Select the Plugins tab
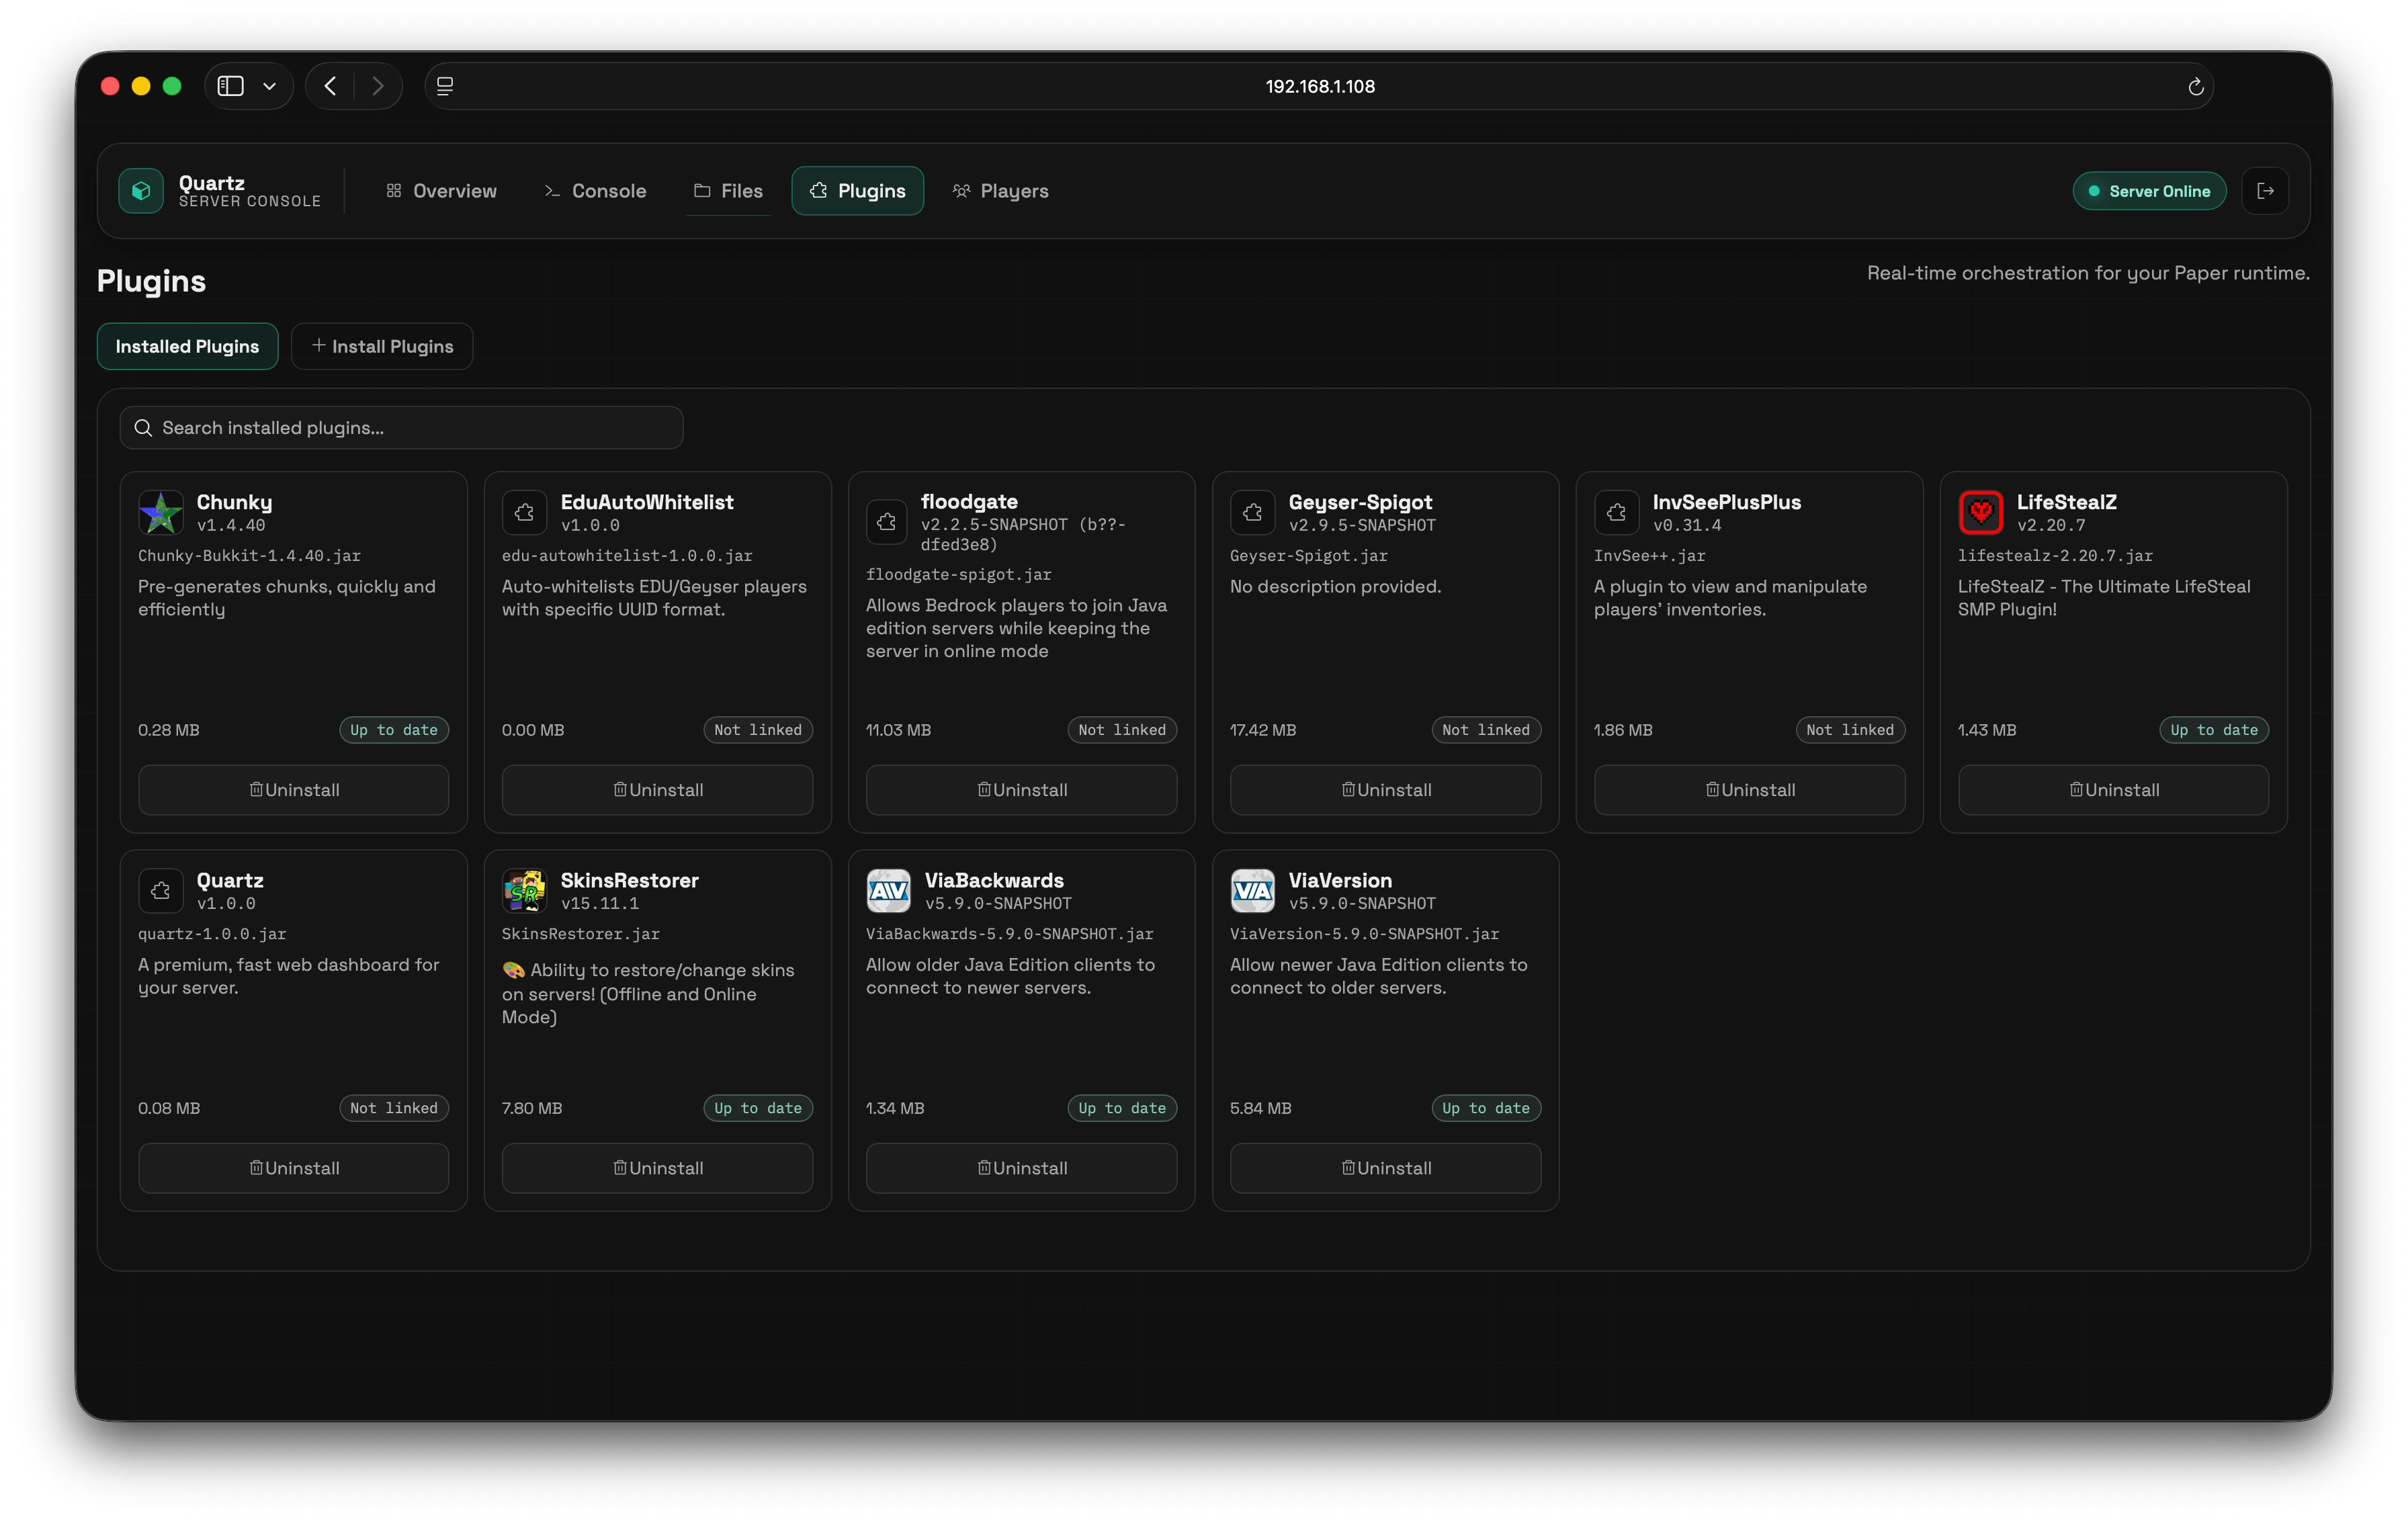 point(857,190)
